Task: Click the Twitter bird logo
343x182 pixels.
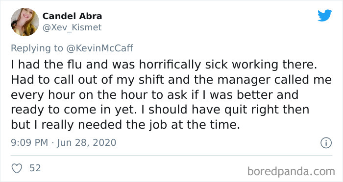Action: point(324,16)
